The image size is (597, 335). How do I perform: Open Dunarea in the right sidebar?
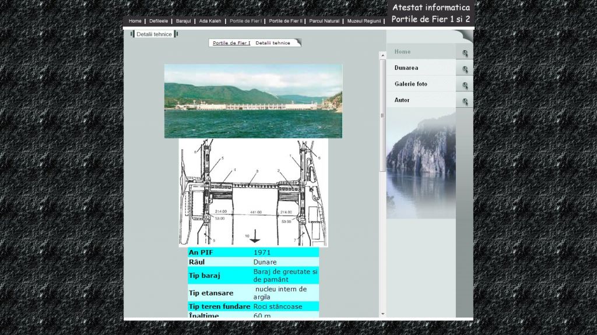[x=406, y=68]
